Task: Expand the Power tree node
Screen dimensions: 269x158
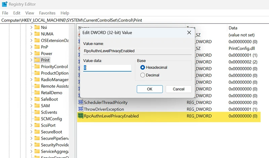Action: (x=31, y=53)
